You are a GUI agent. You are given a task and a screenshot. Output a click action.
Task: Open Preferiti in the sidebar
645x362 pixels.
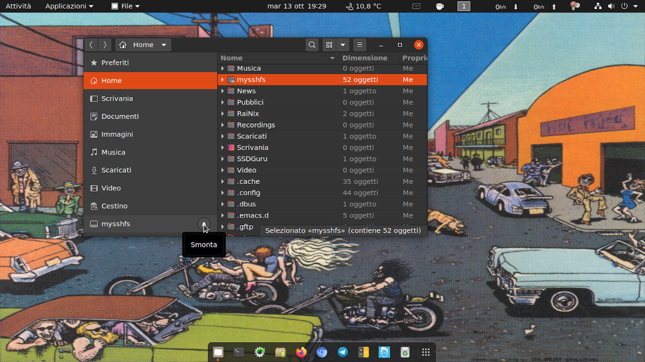(150, 63)
